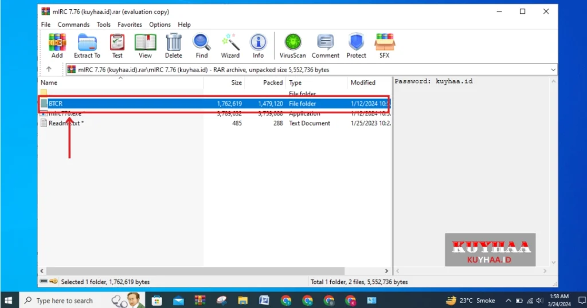Run VirusScan on archive

coord(293,46)
